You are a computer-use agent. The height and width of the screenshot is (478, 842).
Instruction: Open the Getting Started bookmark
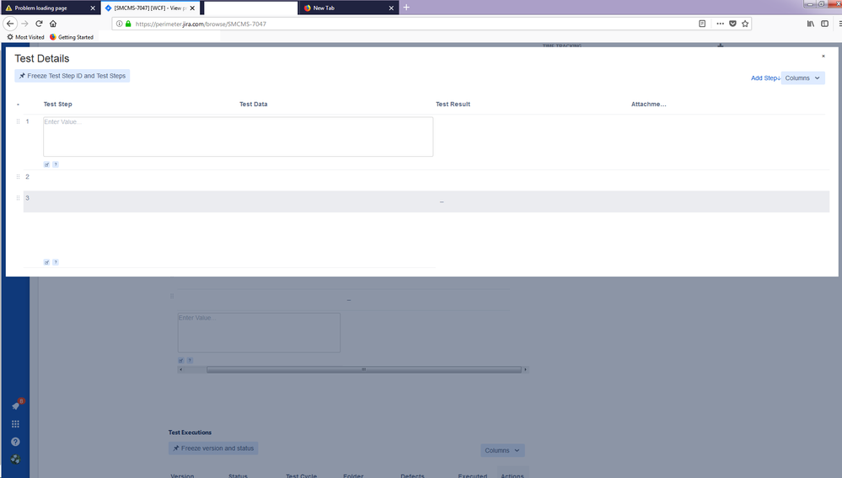[x=72, y=37]
